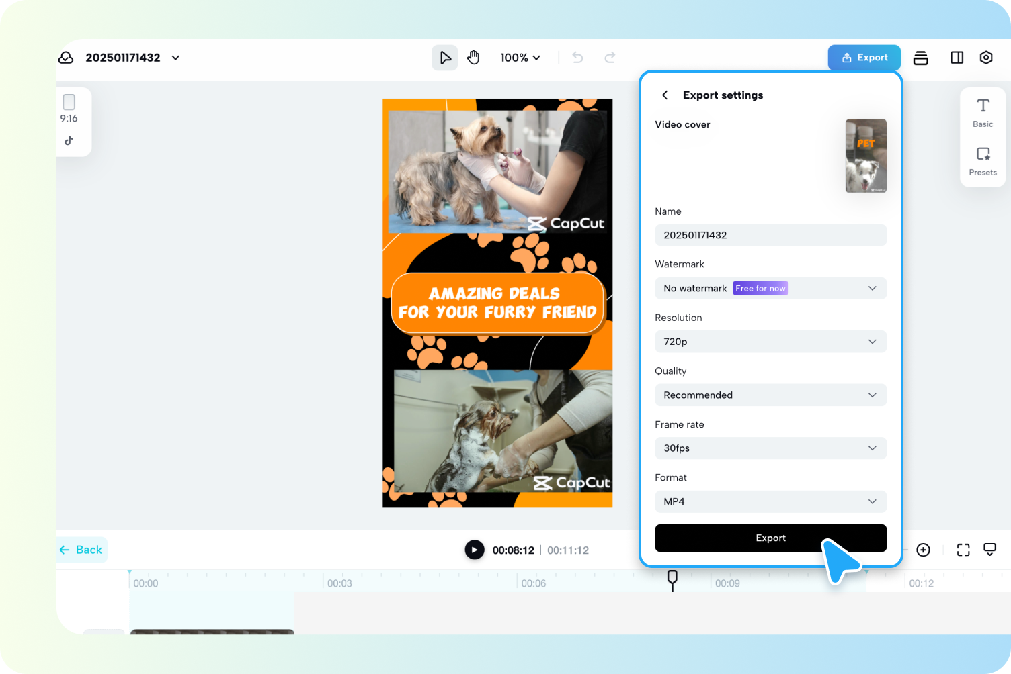1011x674 pixels.
Task: Zoom in using the plus icon above the timeline
Action: (923, 549)
